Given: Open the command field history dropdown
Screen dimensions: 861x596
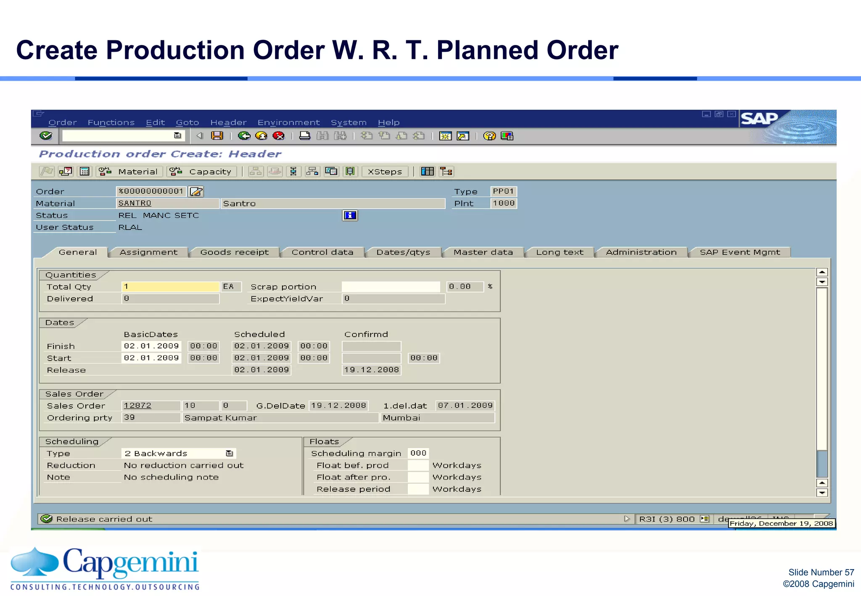Looking at the screenshot, I should (177, 136).
